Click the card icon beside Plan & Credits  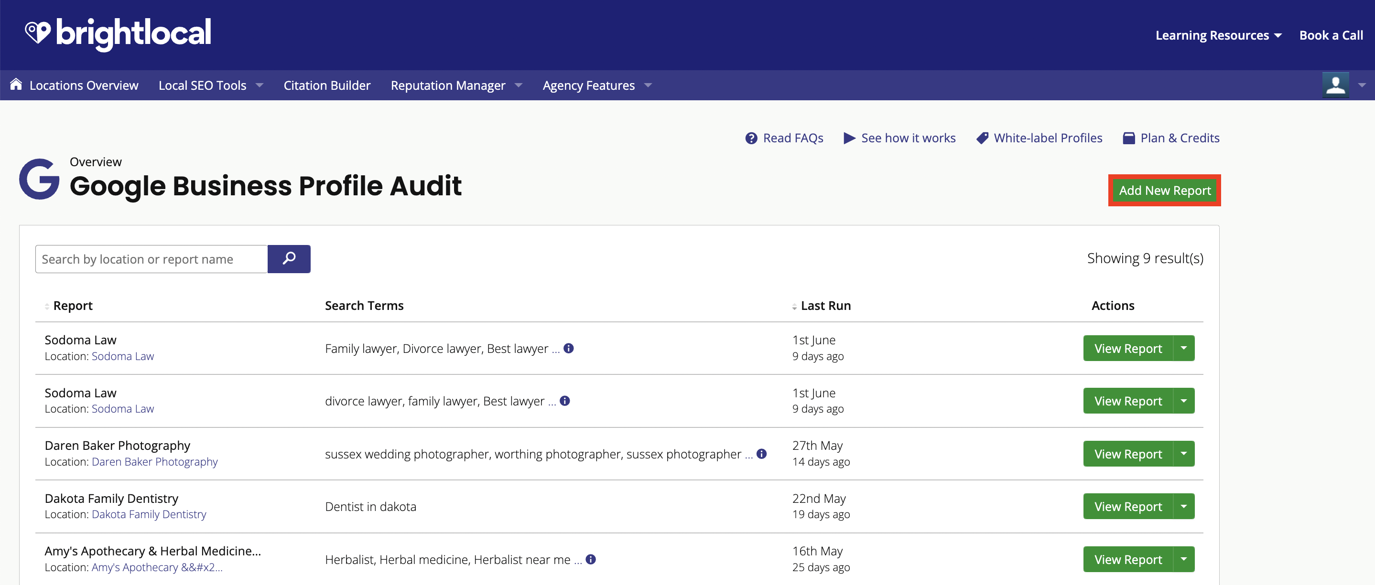tap(1128, 138)
